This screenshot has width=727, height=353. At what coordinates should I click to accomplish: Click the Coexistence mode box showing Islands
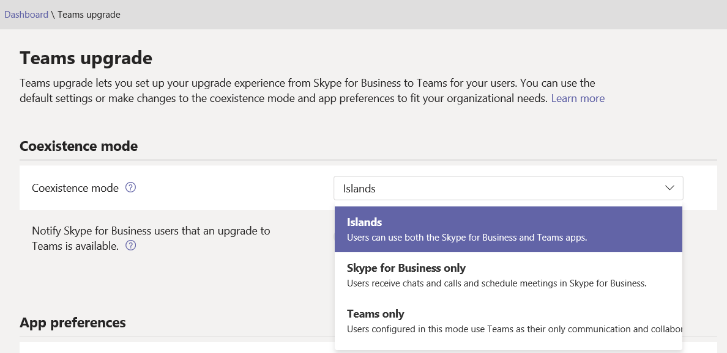point(490,188)
